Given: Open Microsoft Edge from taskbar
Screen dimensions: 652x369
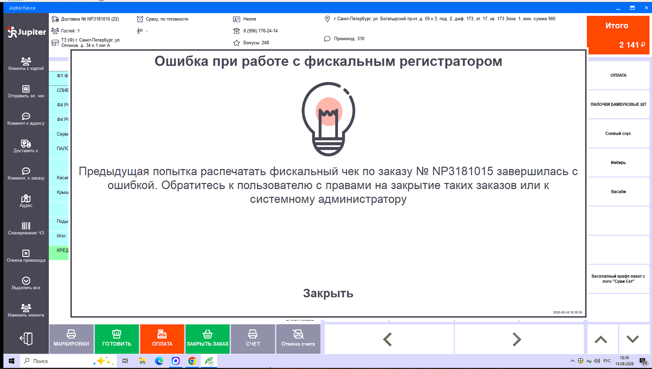Looking at the screenshot, I should pyautogui.click(x=159, y=361).
